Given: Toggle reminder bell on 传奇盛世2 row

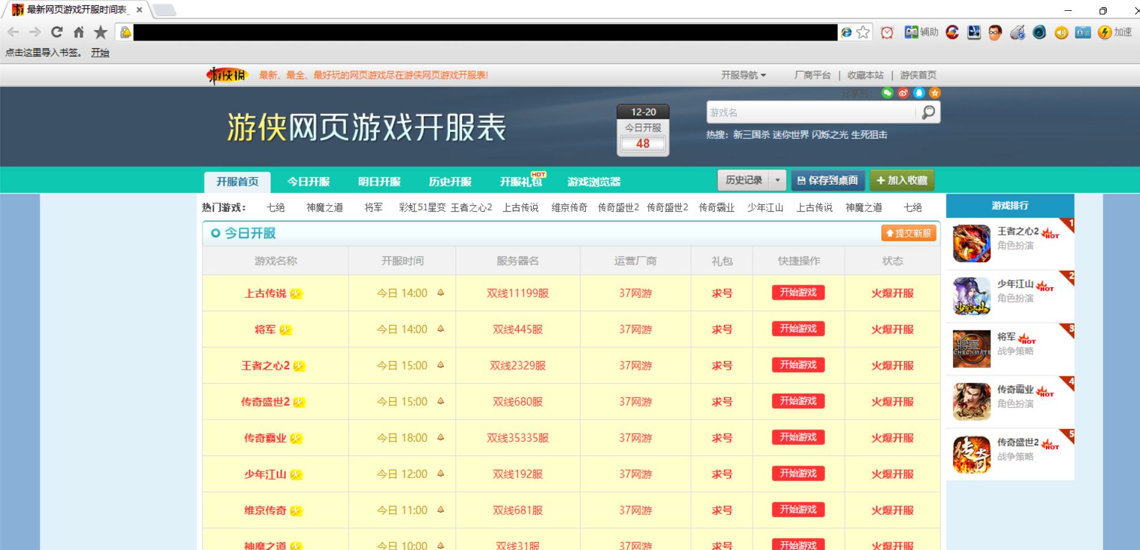Looking at the screenshot, I should pyautogui.click(x=441, y=401).
